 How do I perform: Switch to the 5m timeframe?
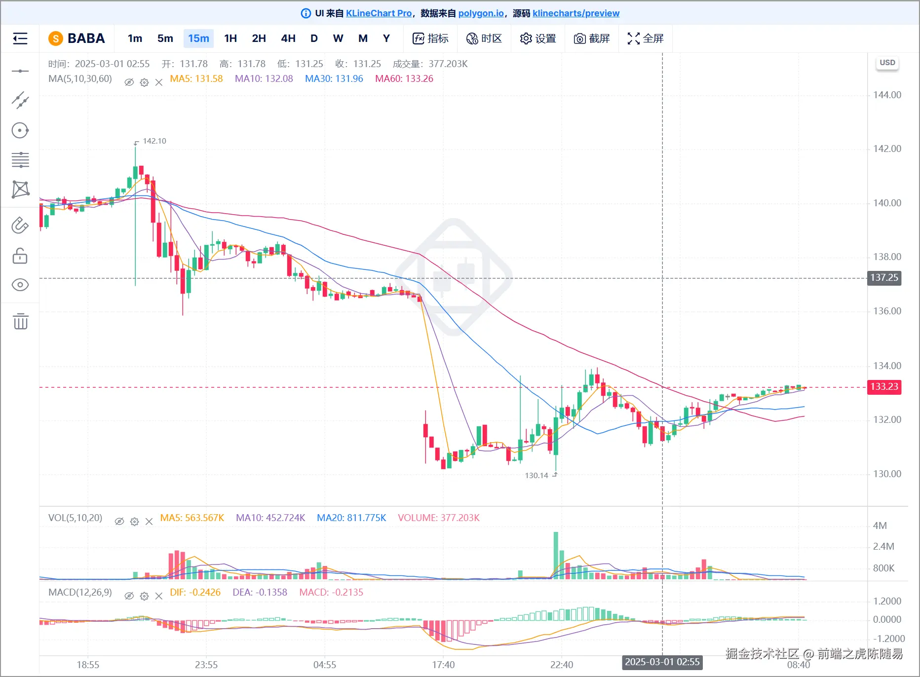[165, 38]
